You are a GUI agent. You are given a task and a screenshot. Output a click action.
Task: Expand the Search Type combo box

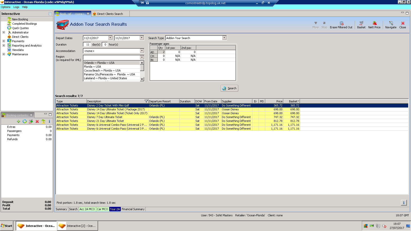[224, 38]
